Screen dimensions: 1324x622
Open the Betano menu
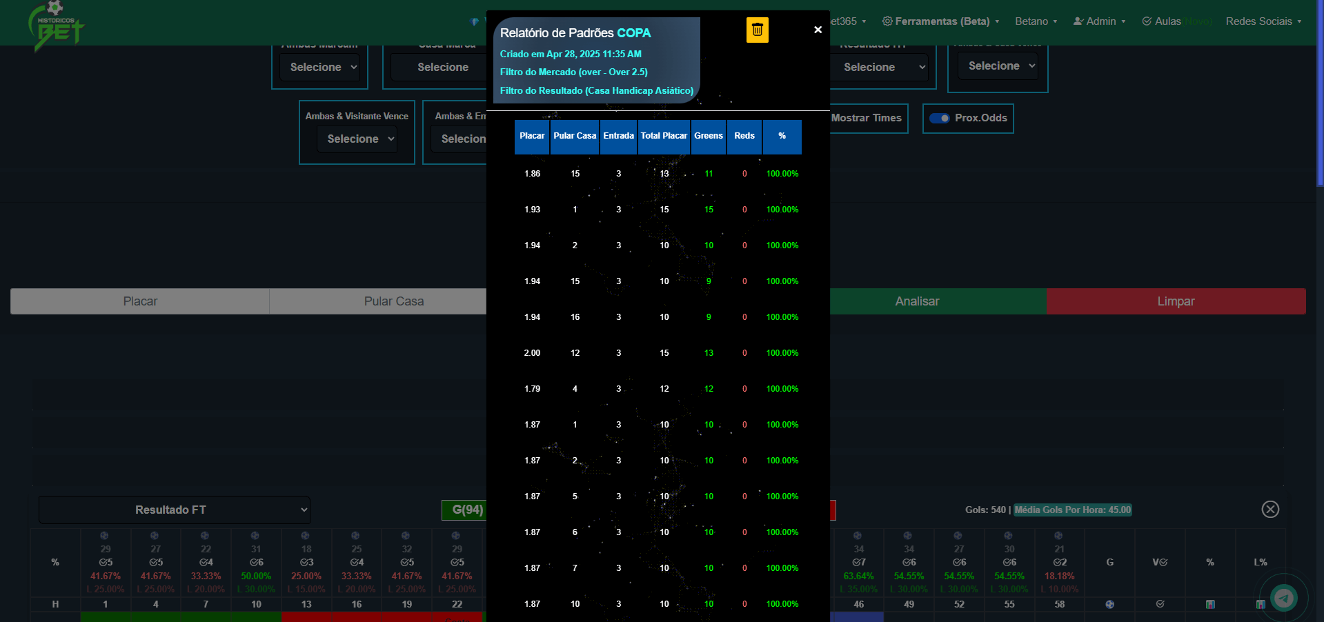1036,21
